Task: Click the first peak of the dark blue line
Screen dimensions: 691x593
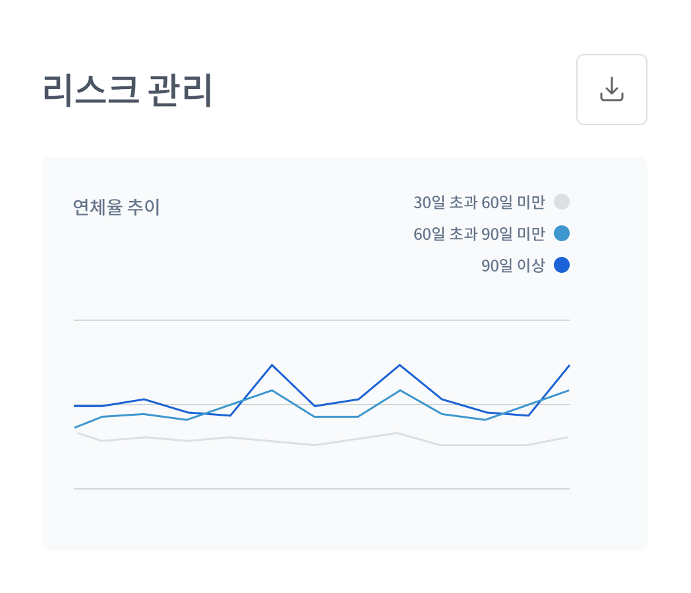Action: pyautogui.click(x=272, y=365)
